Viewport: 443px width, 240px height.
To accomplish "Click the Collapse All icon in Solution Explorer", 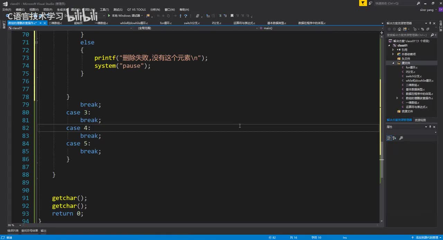I will tap(428, 29).
